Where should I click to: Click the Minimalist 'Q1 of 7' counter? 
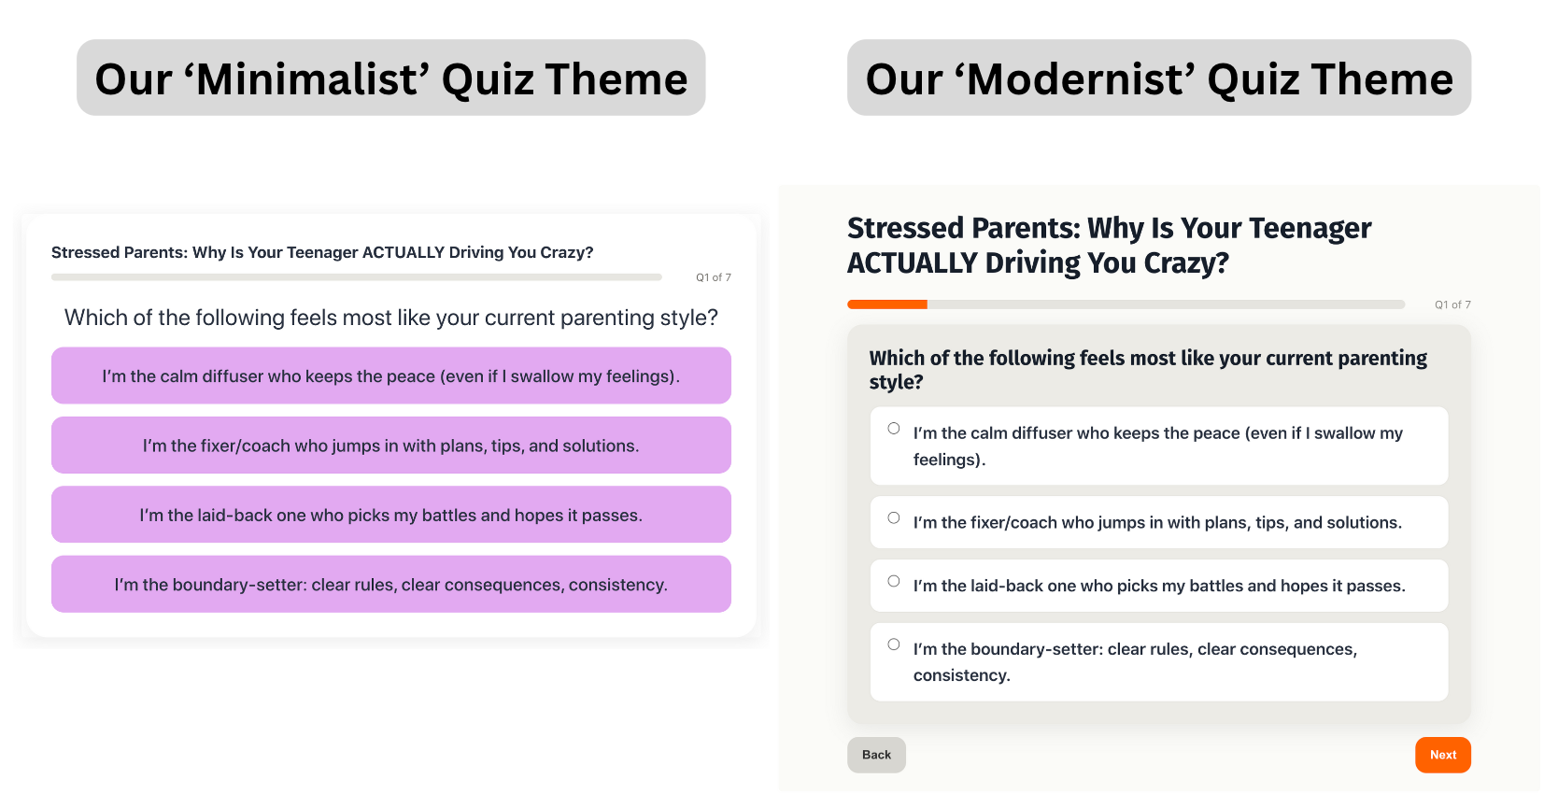pyautogui.click(x=714, y=277)
